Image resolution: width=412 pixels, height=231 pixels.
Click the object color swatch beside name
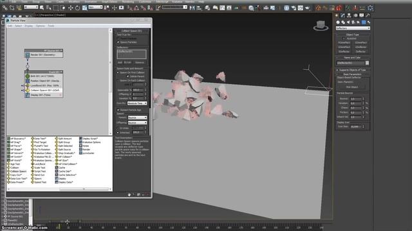point(367,63)
